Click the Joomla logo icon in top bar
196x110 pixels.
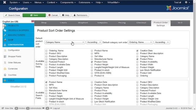tap(5, 2)
